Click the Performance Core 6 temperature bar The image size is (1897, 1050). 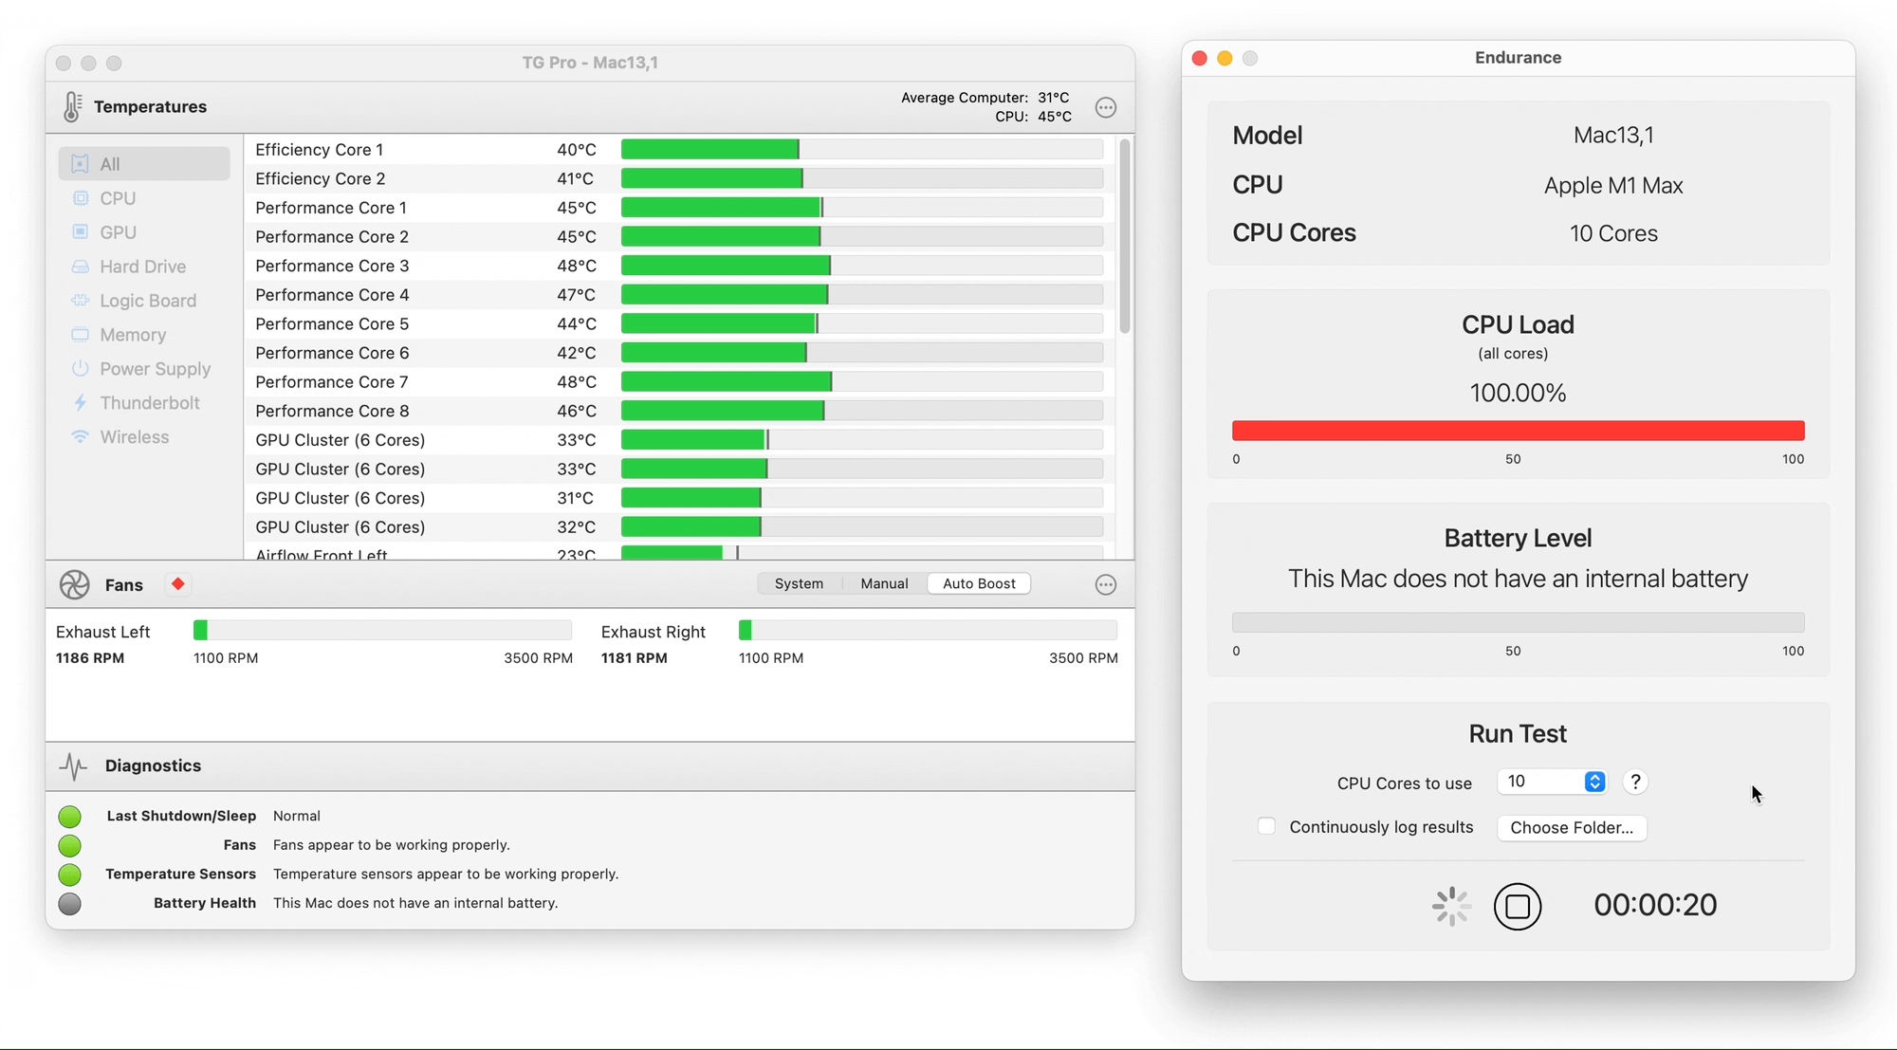tap(862, 353)
